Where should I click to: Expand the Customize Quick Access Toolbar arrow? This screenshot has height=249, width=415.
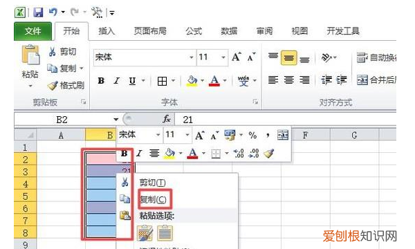click(112, 12)
